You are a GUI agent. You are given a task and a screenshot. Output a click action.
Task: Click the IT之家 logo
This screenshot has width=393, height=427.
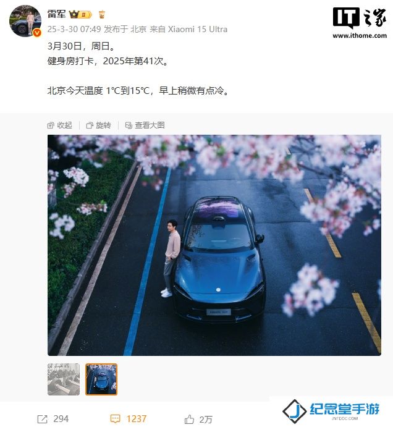[360, 18]
